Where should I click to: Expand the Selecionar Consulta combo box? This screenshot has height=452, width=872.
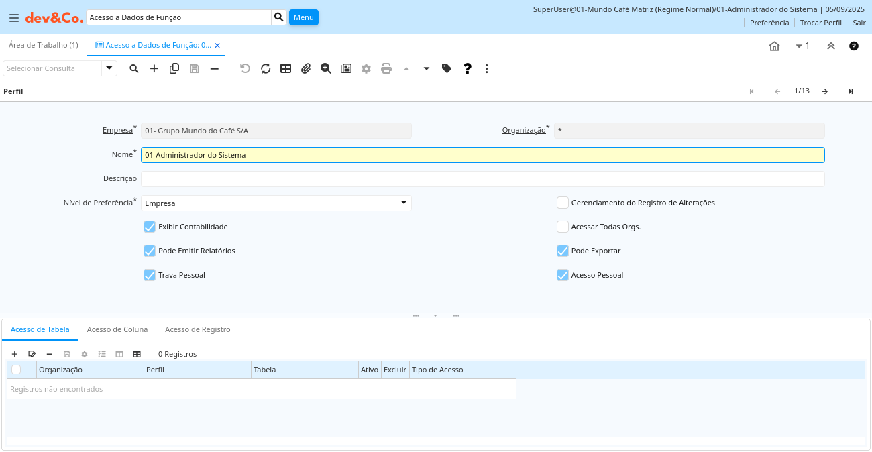click(109, 68)
